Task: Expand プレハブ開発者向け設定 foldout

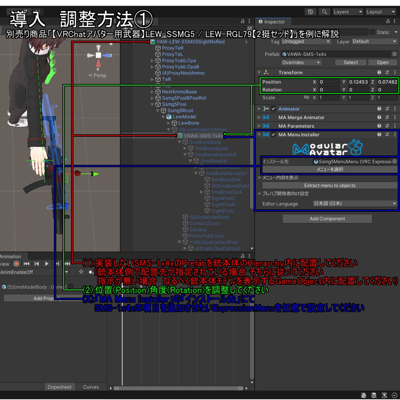Action: [x=259, y=193]
